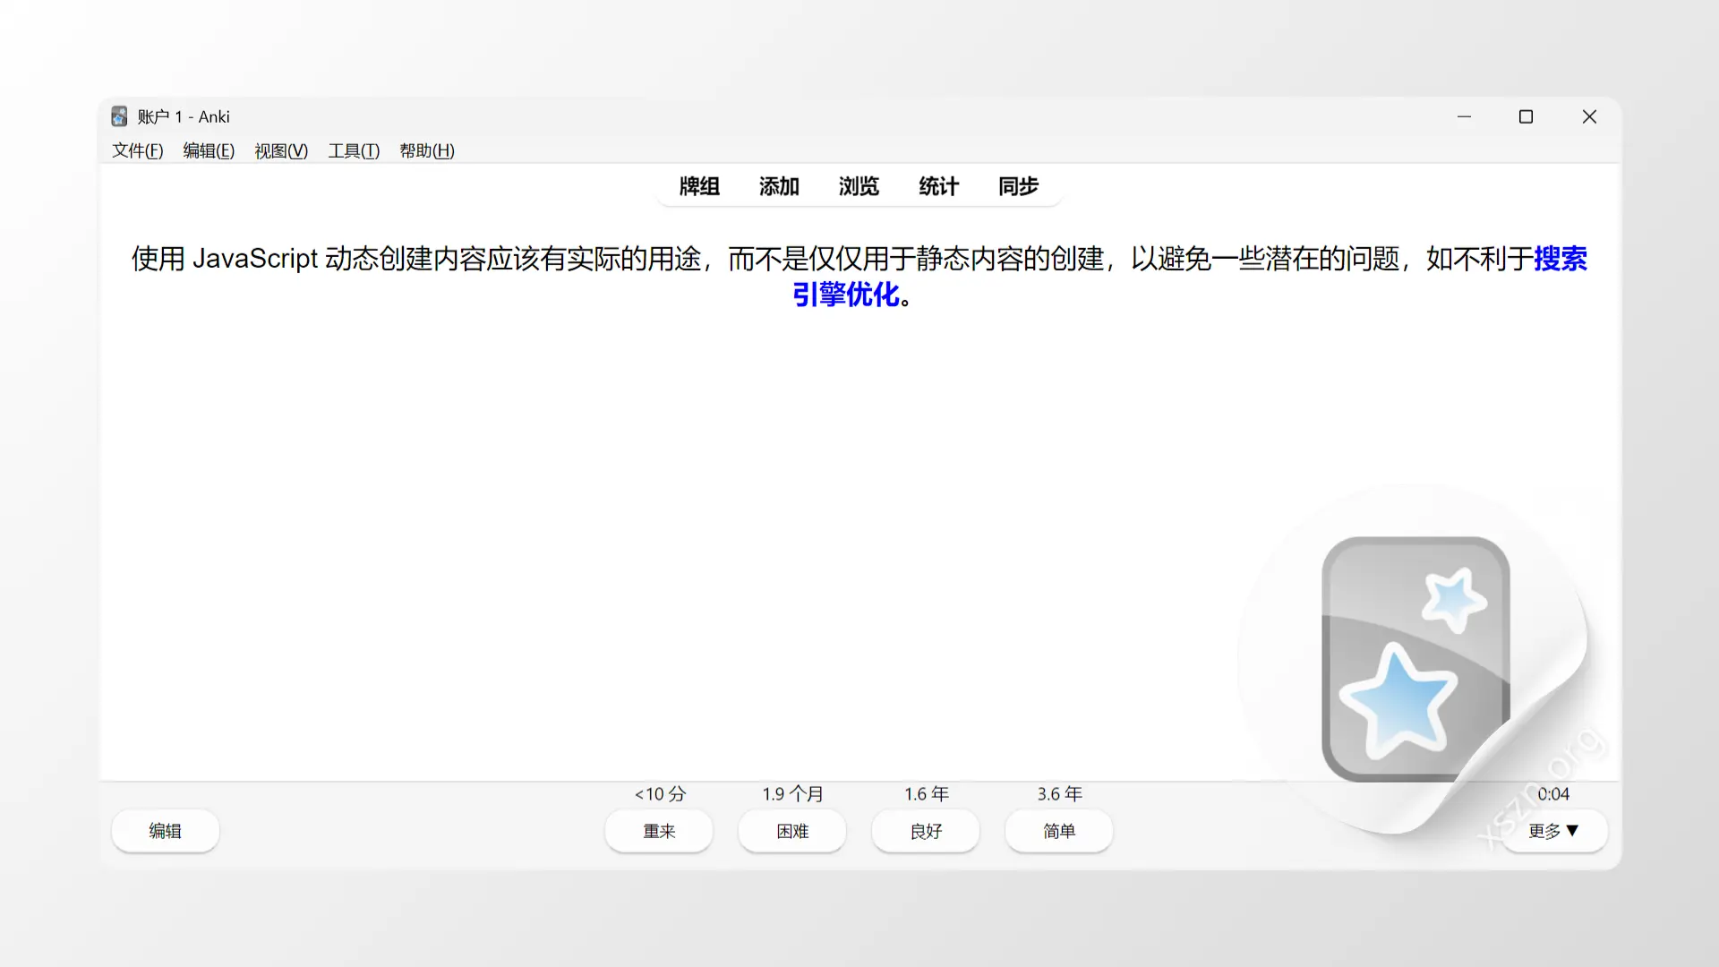
Task: Open the 视图(V) menu
Action: (281, 150)
